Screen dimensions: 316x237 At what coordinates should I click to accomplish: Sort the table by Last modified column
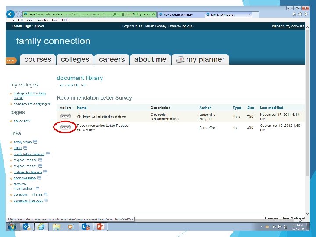272,108
